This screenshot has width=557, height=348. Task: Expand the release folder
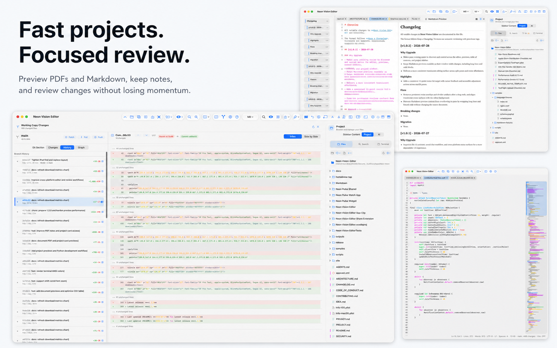[330, 242]
